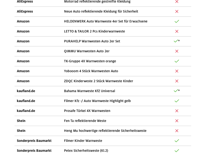Click the red X for ZDQC Kinderweste
The image size is (206, 153).
coord(177,81)
